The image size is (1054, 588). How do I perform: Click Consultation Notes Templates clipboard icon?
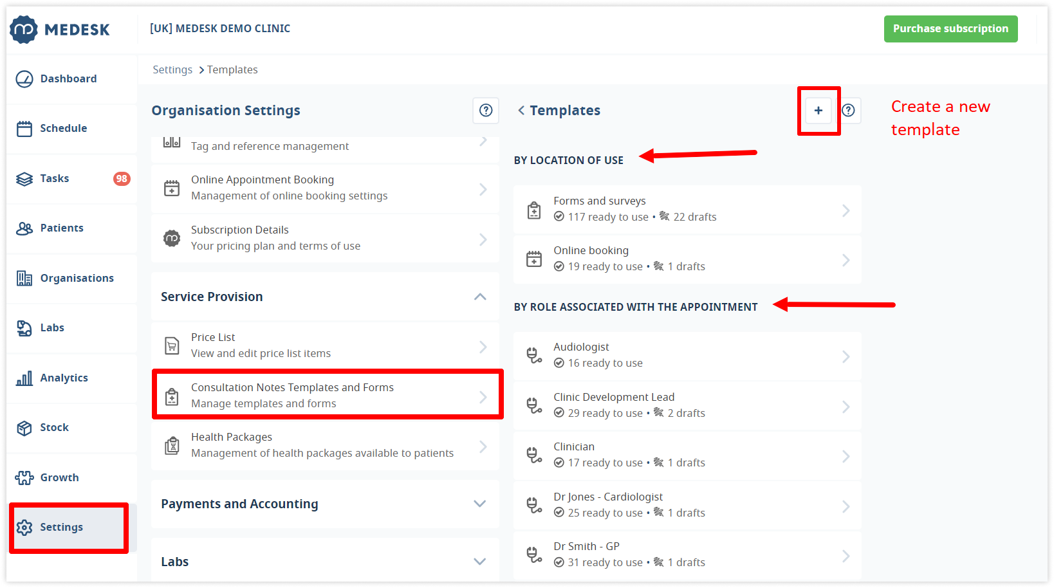pyautogui.click(x=172, y=396)
